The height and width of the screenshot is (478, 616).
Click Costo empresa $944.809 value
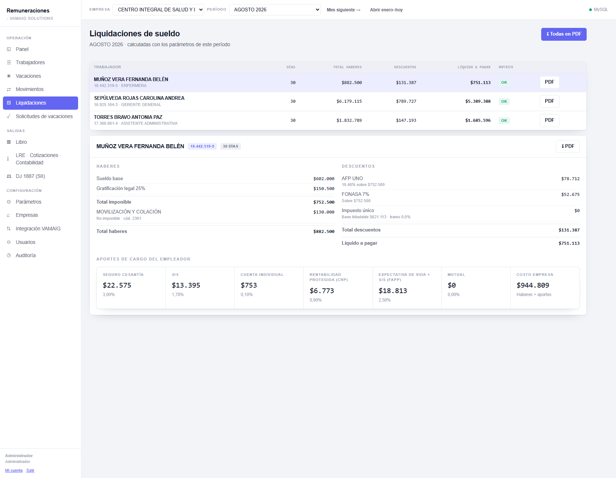click(533, 285)
